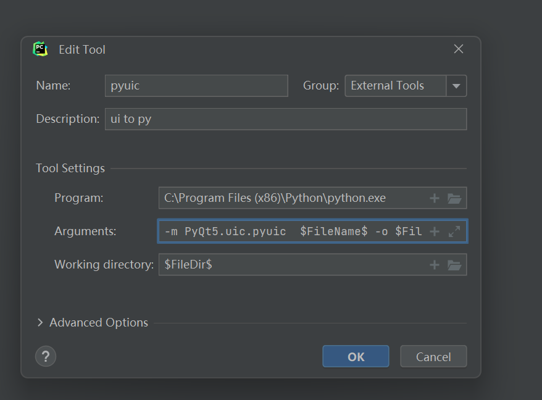Insert macro into Working directory field
This screenshot has height=400, width=542.
pyautogui.click(x=435, y=264)
